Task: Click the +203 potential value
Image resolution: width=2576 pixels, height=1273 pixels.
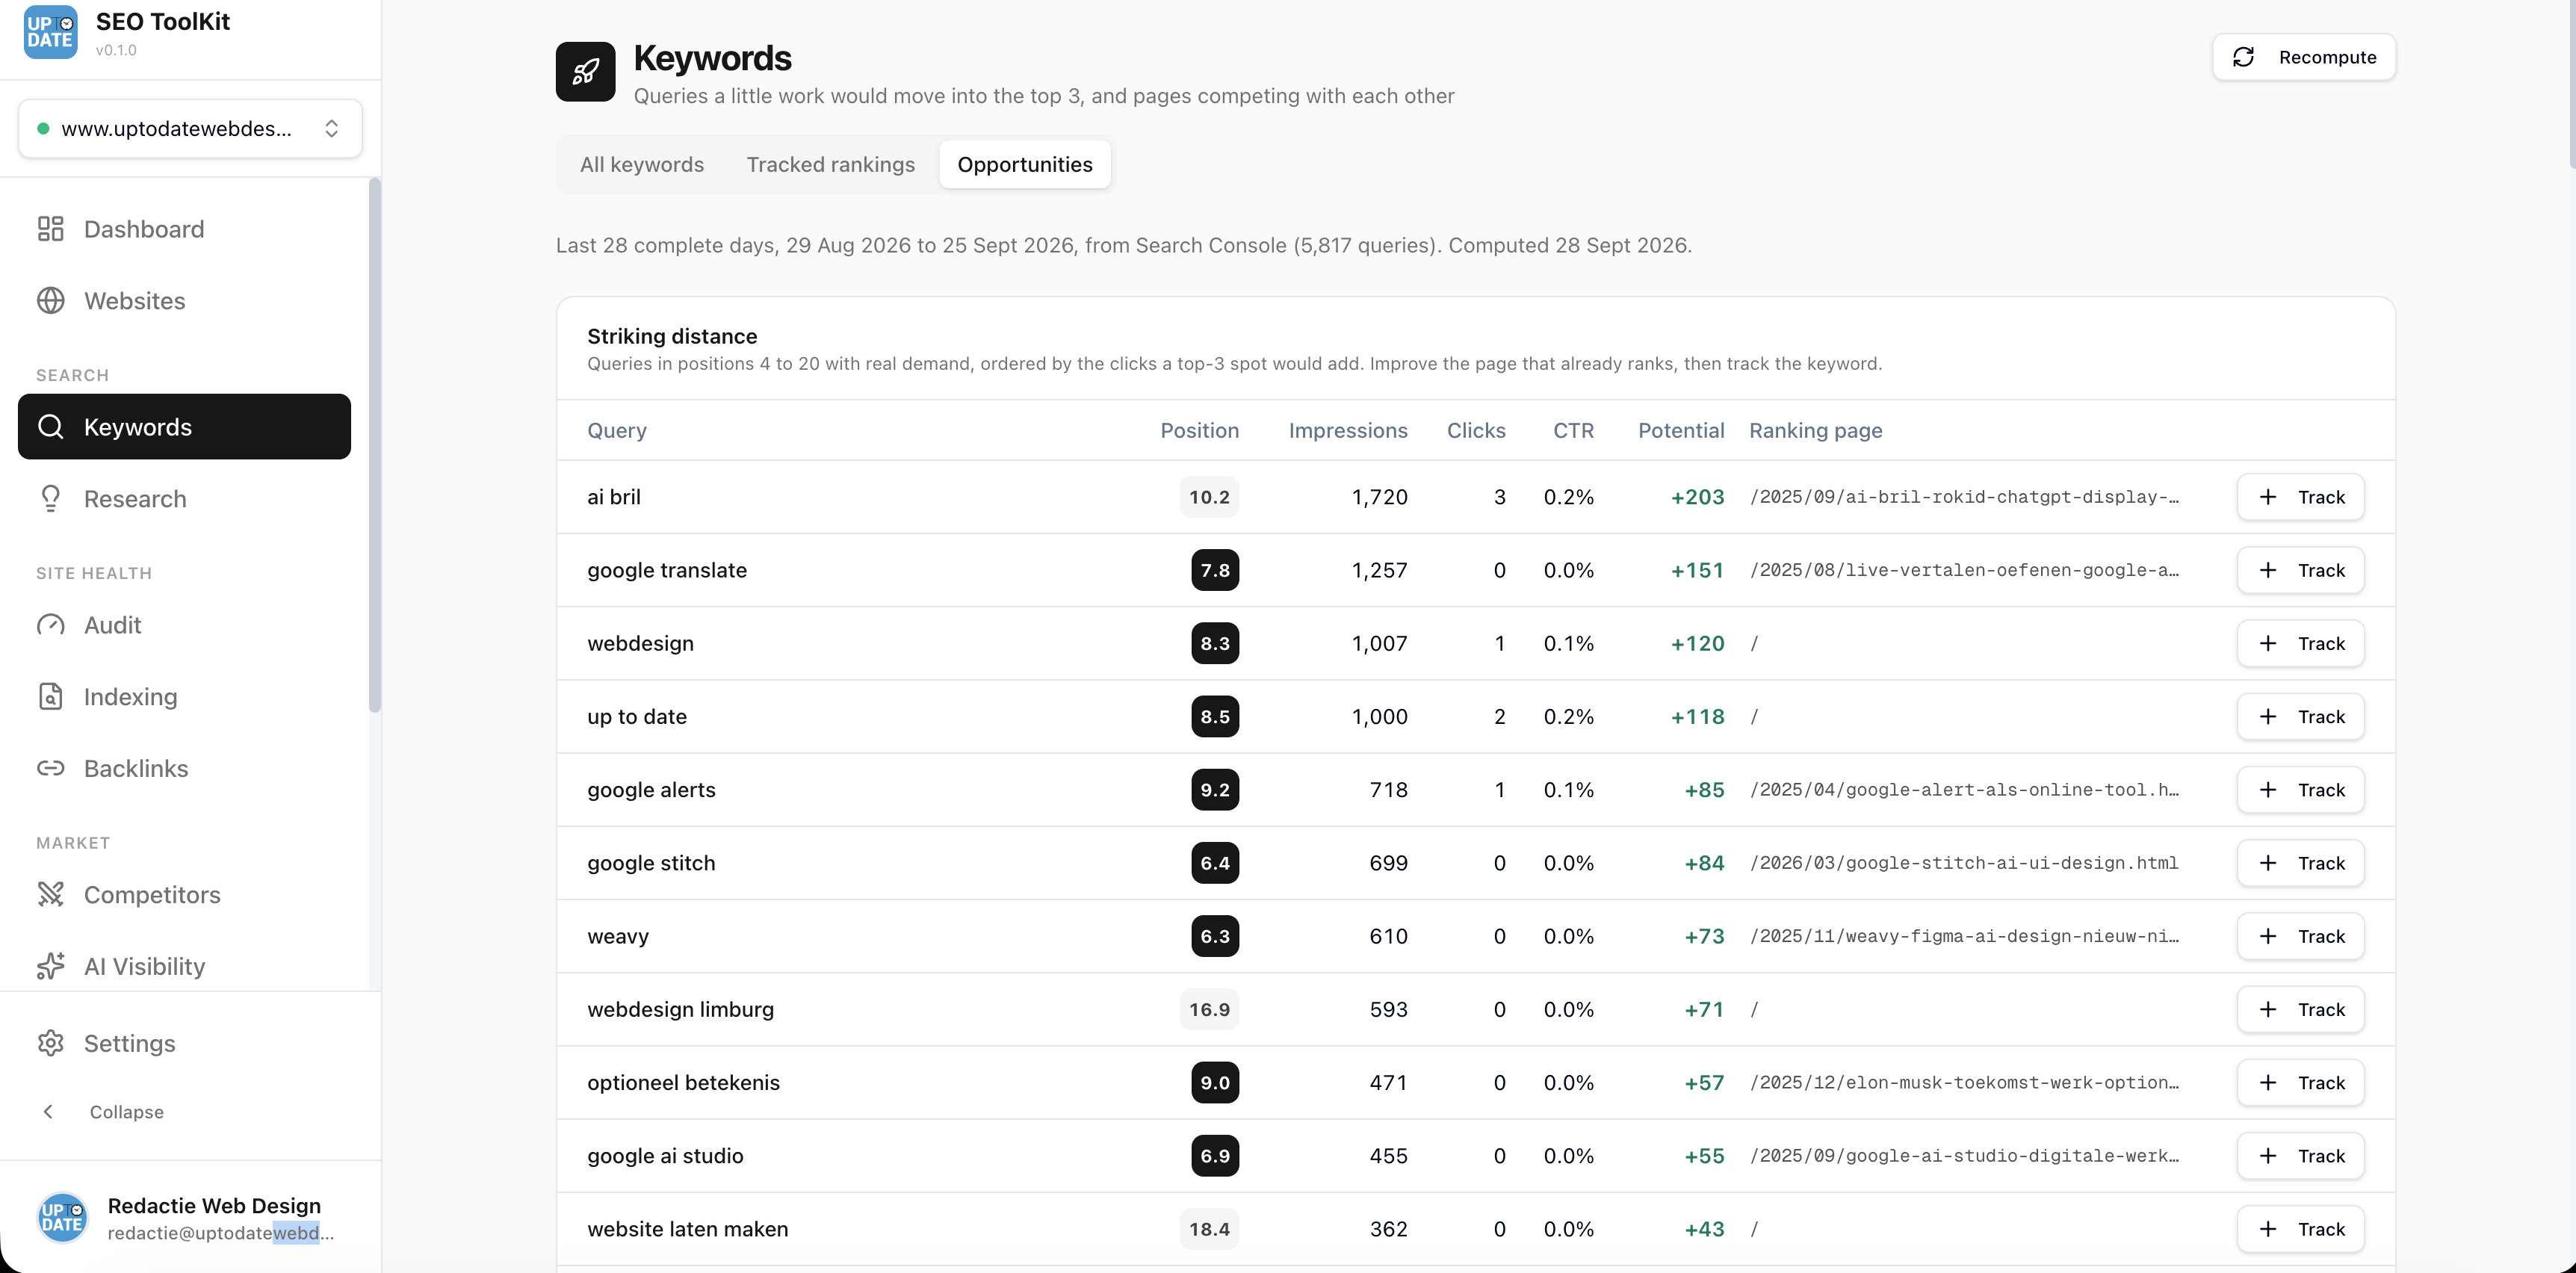Action: pos(1697,497)
